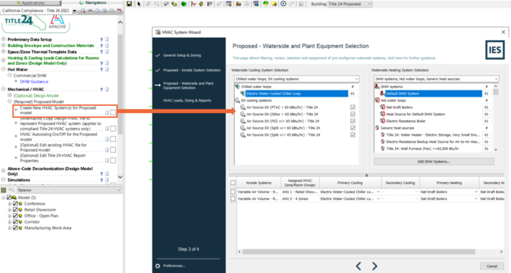Open the Building Title 24 Proposed dropdown
Viewport: 511px width, 273px height.
(349, 4)
